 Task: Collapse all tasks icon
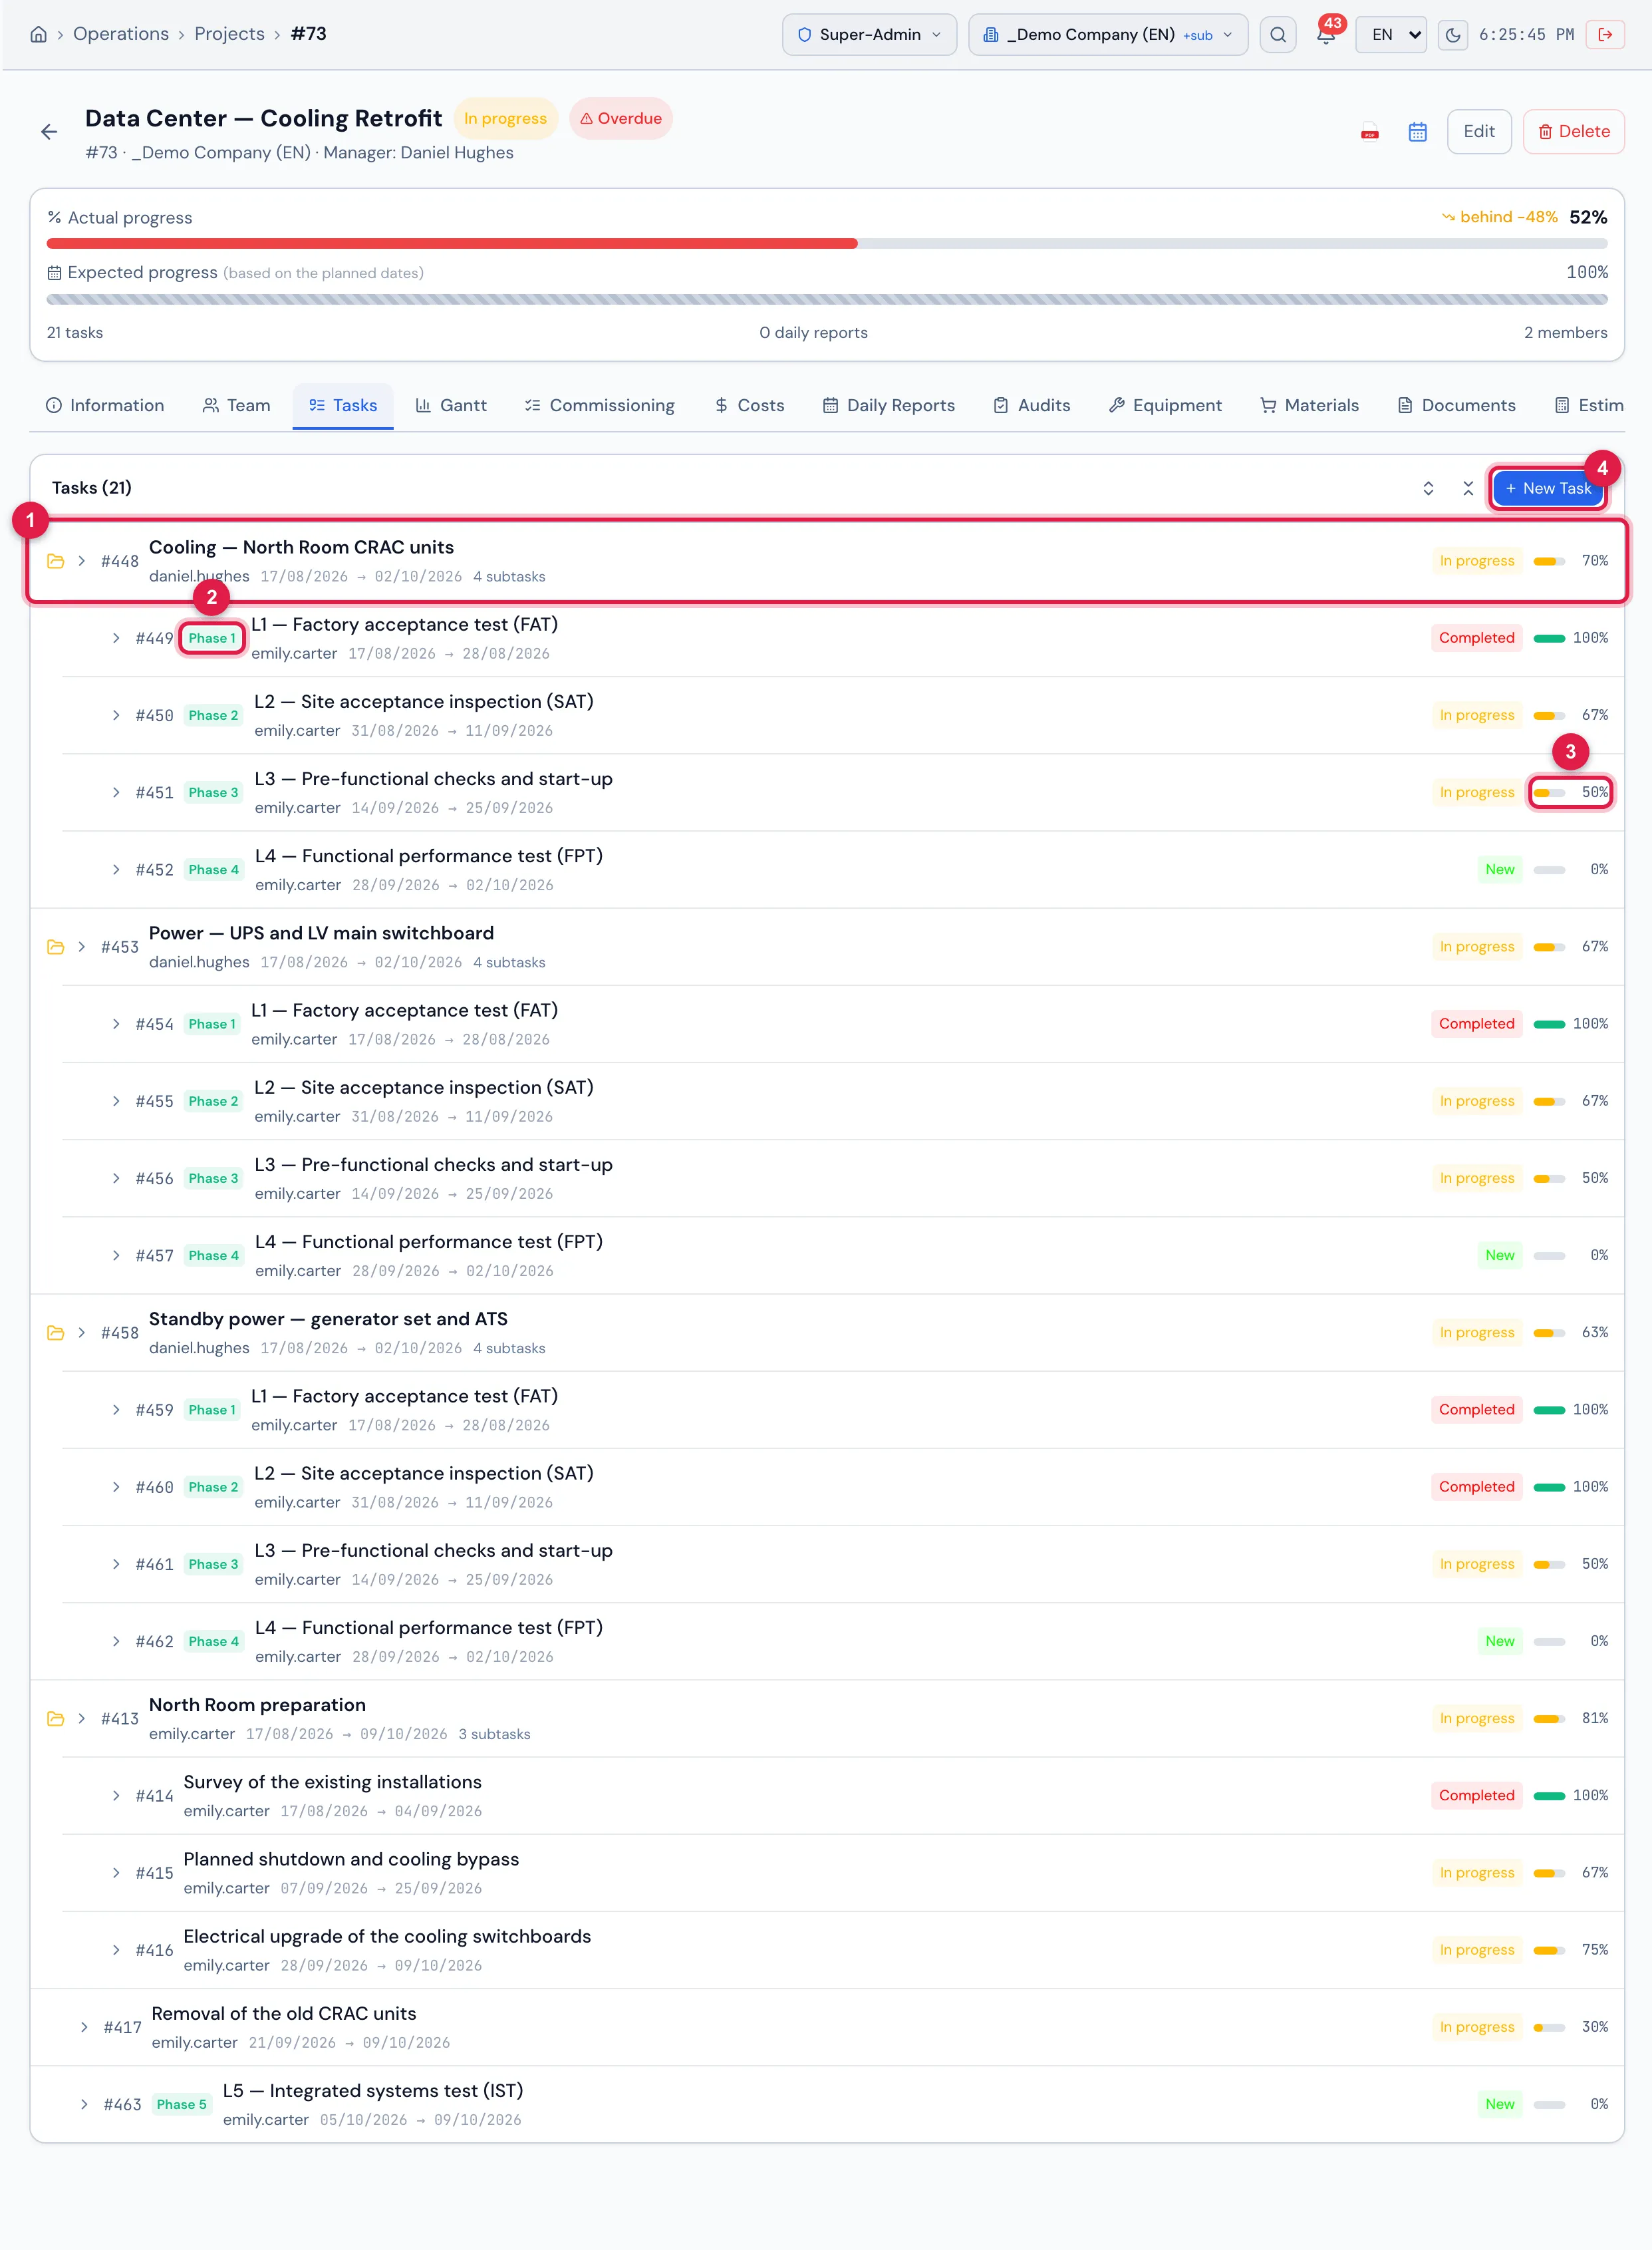(1468, 488)
